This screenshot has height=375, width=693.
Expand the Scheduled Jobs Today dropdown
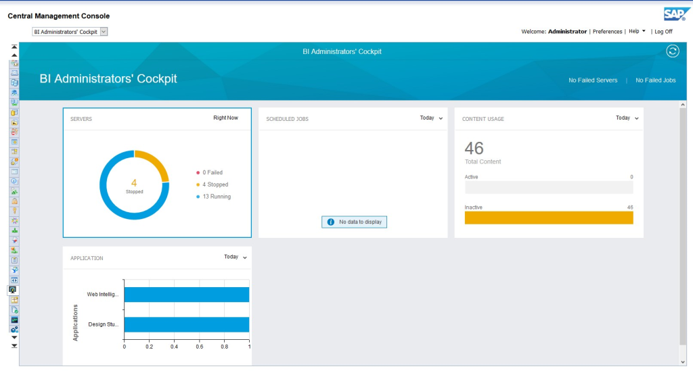coord(431,118)
